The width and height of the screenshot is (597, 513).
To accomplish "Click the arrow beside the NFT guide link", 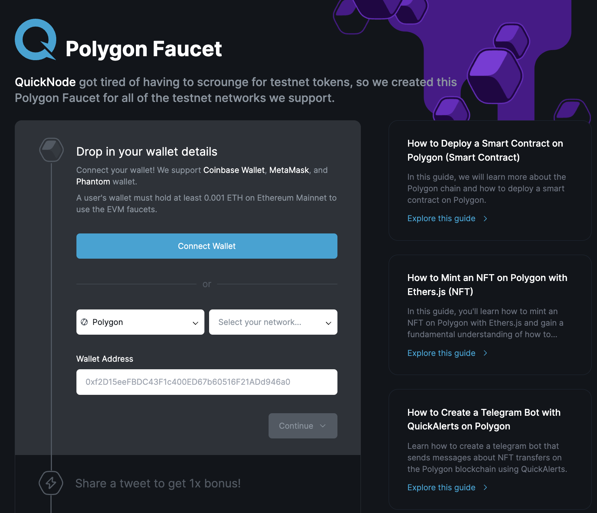I will tap(485, 353).
